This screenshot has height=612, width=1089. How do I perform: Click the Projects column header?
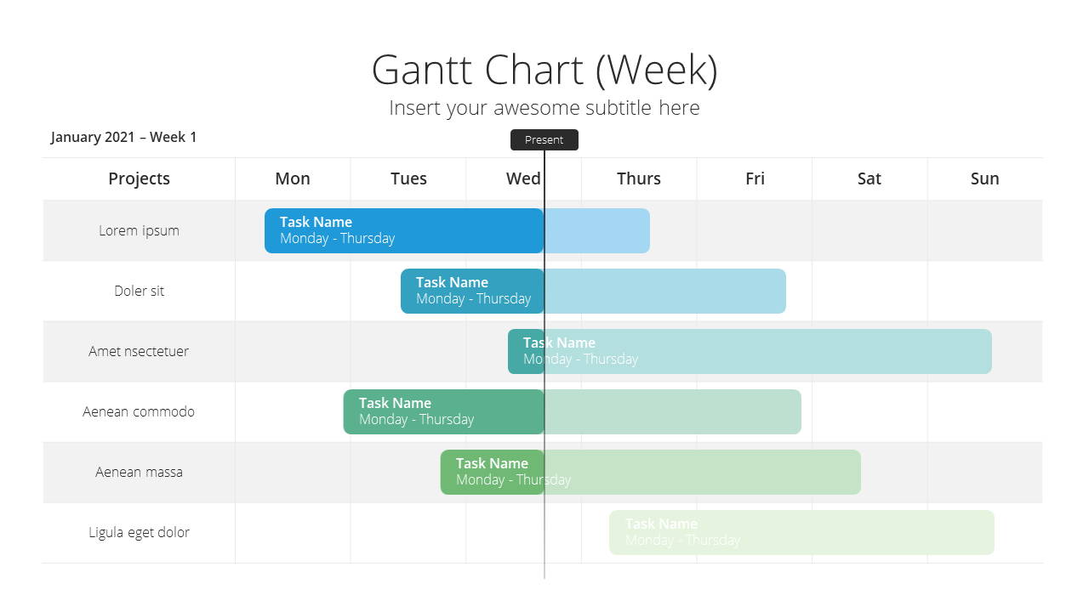click(x=139, y=178)
